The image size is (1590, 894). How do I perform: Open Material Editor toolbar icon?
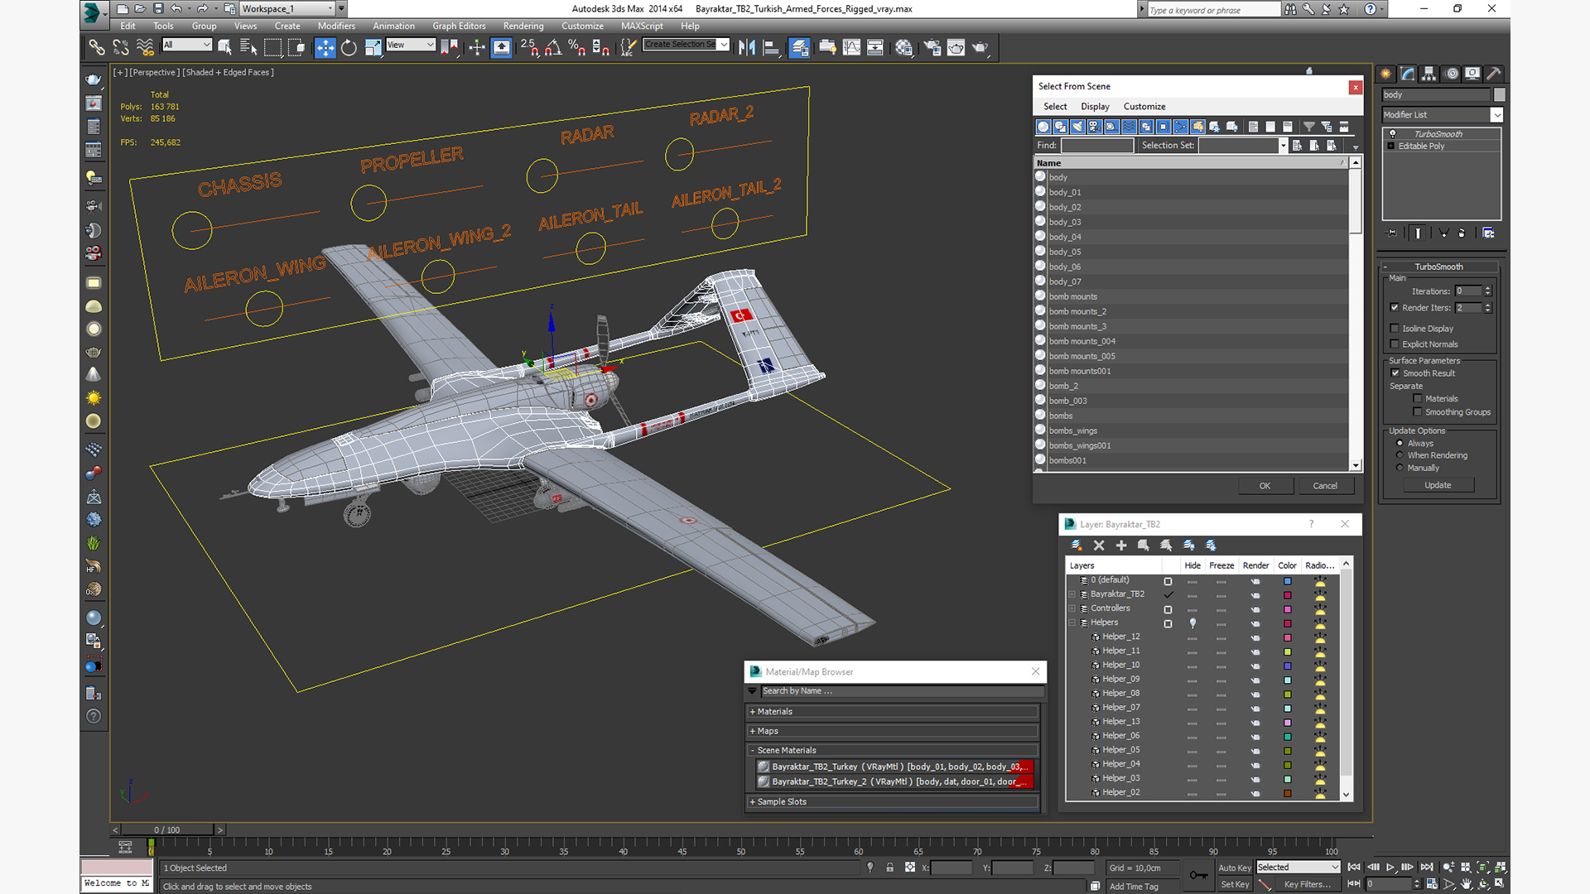tap(903, 48)
